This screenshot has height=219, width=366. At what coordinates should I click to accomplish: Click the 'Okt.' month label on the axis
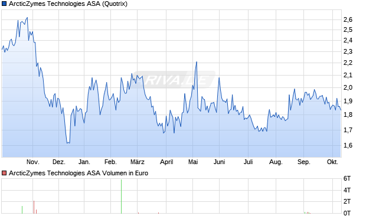pyautogui.click(x=332, y=162)
